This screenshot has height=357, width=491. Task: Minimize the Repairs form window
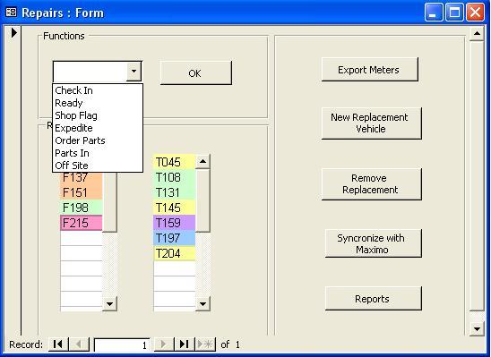(x=434, y=13)
